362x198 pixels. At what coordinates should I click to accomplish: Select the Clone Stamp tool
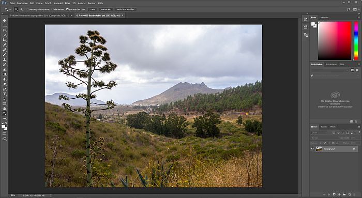pos(4,59)
